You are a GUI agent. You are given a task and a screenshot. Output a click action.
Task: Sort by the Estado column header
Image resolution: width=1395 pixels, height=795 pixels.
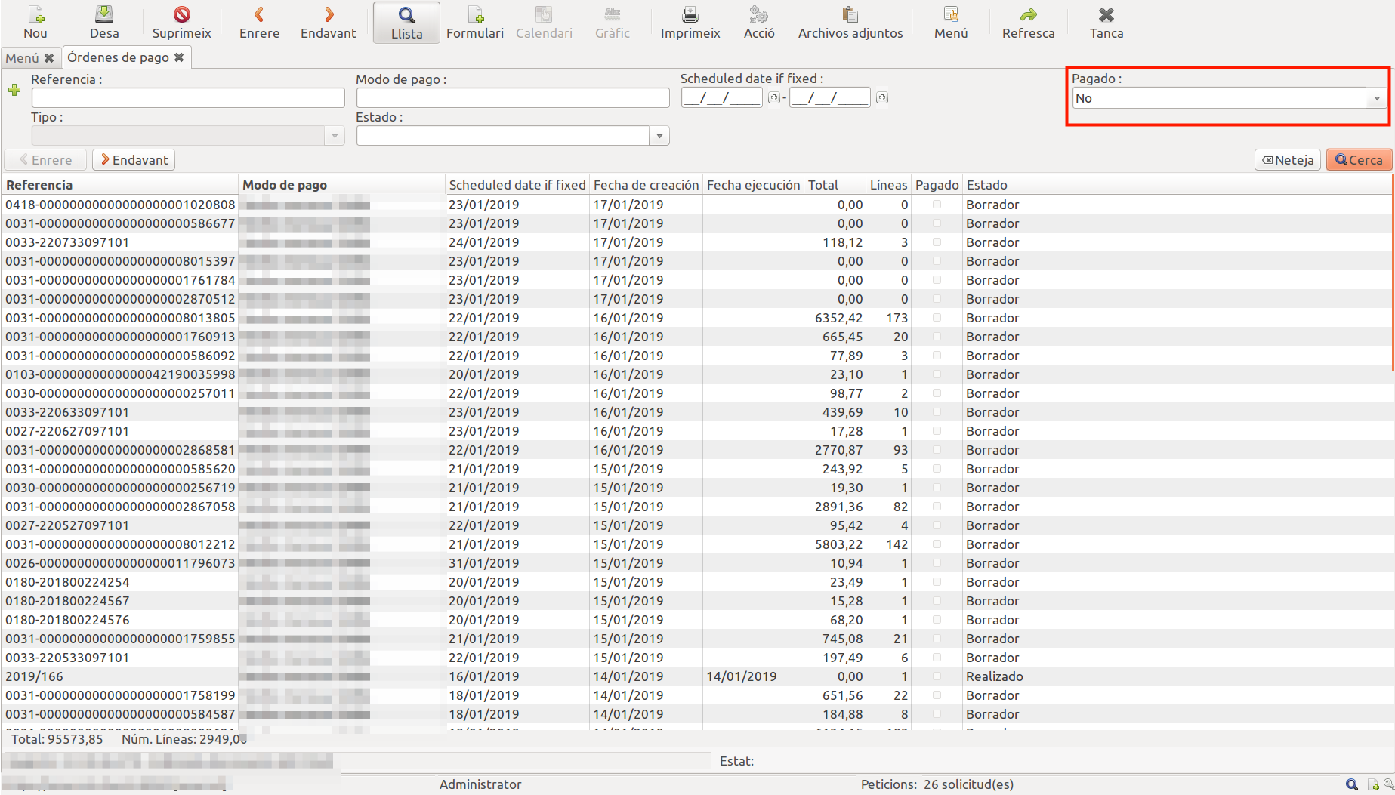point(1176,185)
